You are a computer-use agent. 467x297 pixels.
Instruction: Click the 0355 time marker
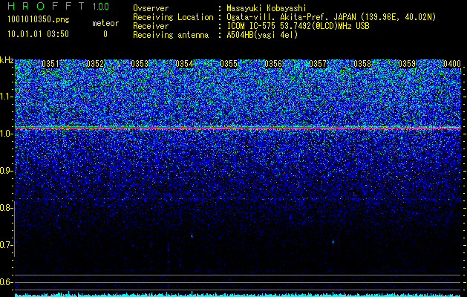(229, 64)
